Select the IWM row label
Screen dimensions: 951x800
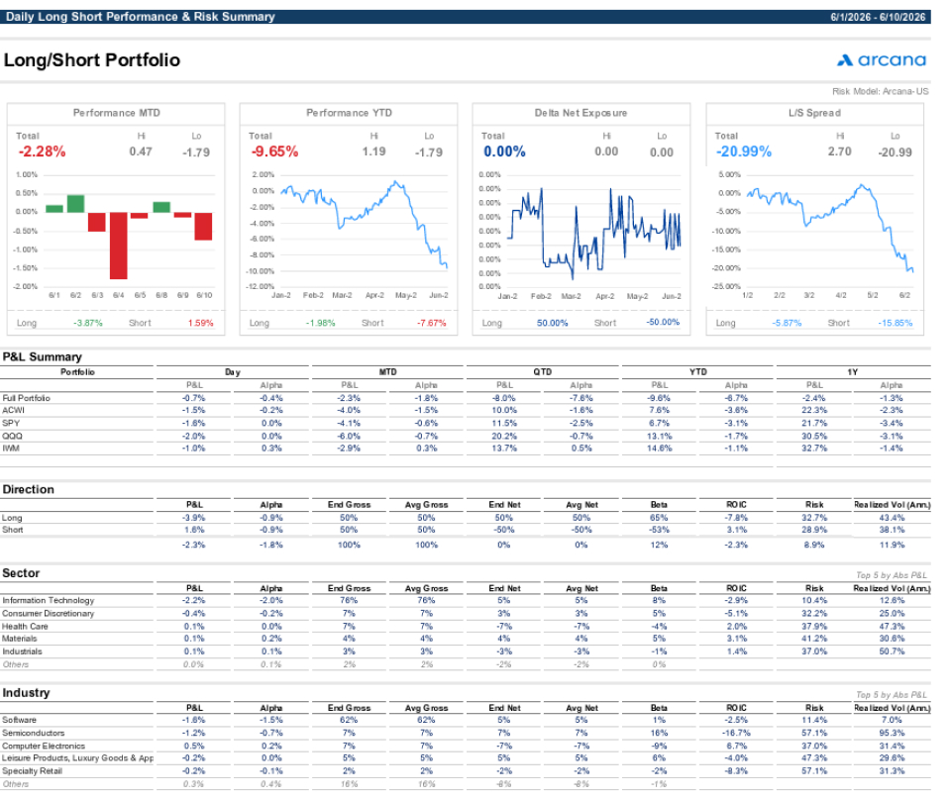(11, 449)
